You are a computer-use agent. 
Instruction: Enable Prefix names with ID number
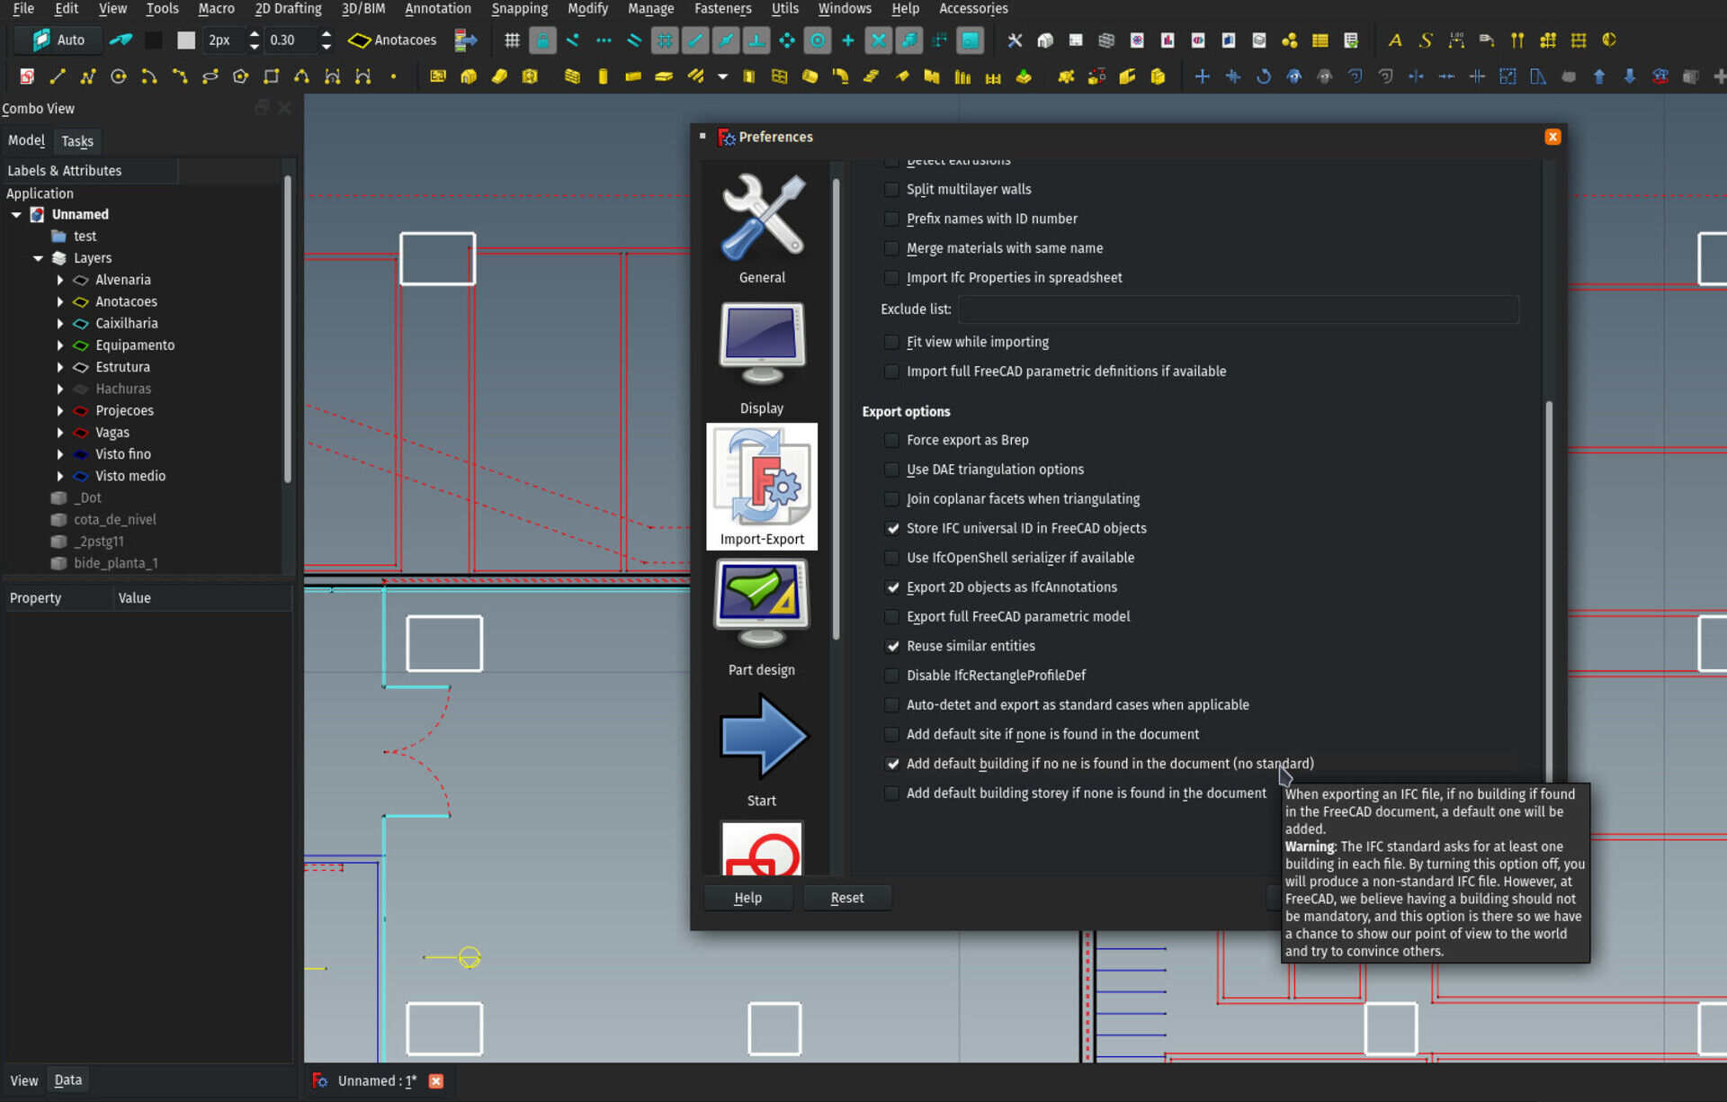coord(891,220)
